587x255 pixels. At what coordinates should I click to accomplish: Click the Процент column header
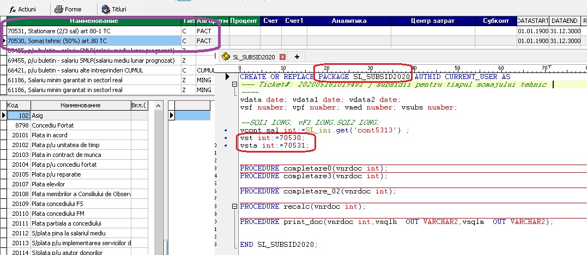[x=243, y=21]
